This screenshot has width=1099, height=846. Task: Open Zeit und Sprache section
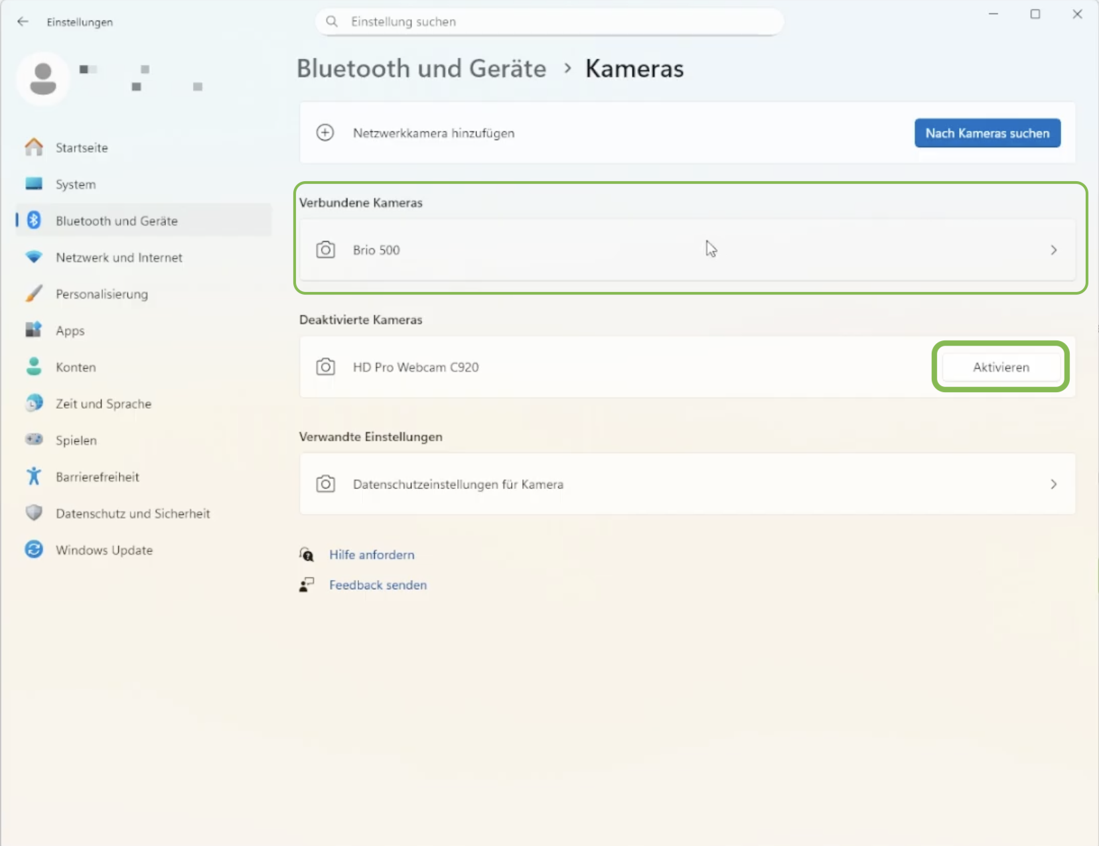click(104, 403)
